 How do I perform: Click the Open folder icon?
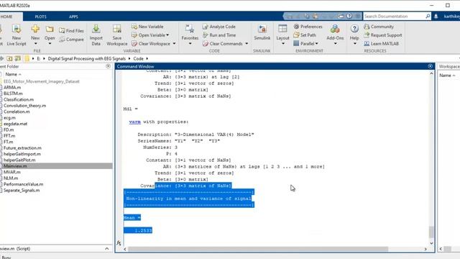tap(50, 29)
